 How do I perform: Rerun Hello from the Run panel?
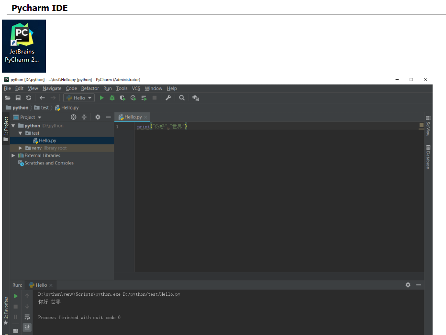16,296
